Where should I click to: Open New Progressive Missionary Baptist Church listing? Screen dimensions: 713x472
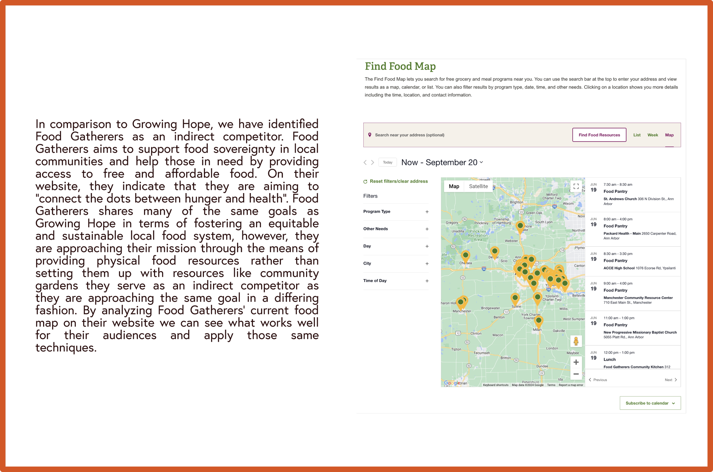(x=633, y=328)
